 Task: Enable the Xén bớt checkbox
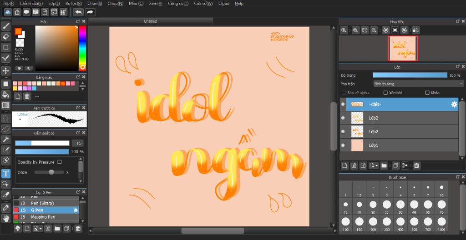pyautogui.click(x=386, y=93)
